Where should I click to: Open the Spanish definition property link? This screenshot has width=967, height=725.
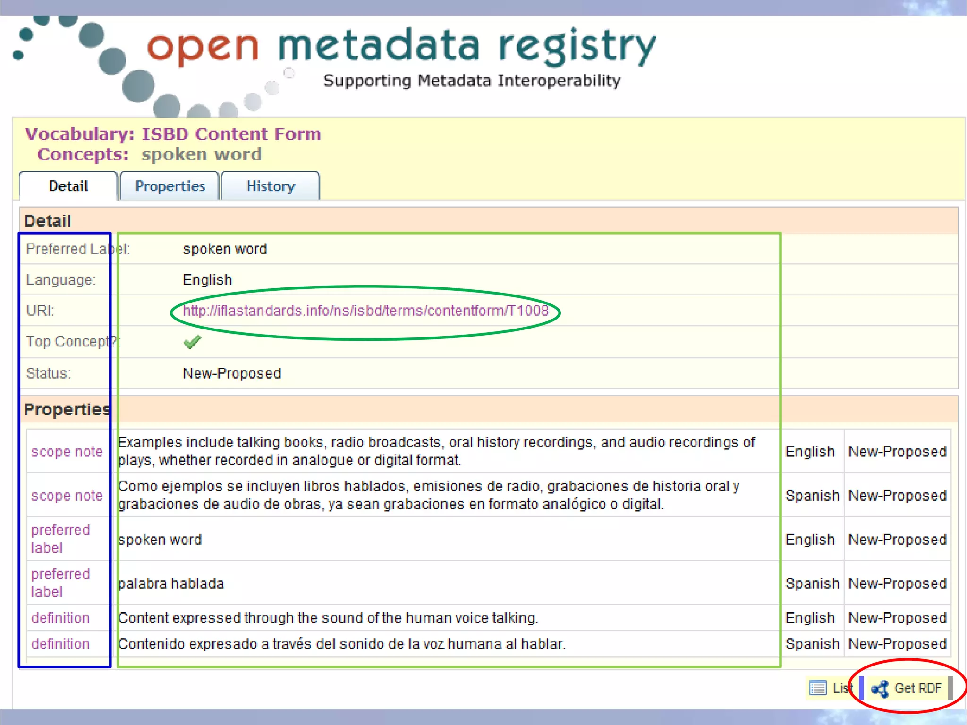click(60, 644)
